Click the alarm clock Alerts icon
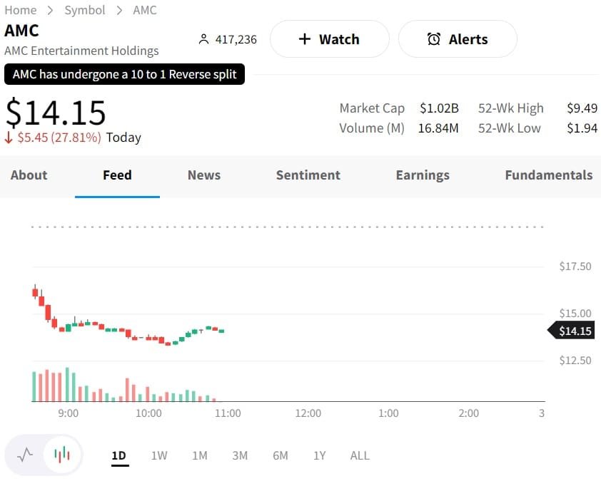The image size is (601, 481). [434, 39]
